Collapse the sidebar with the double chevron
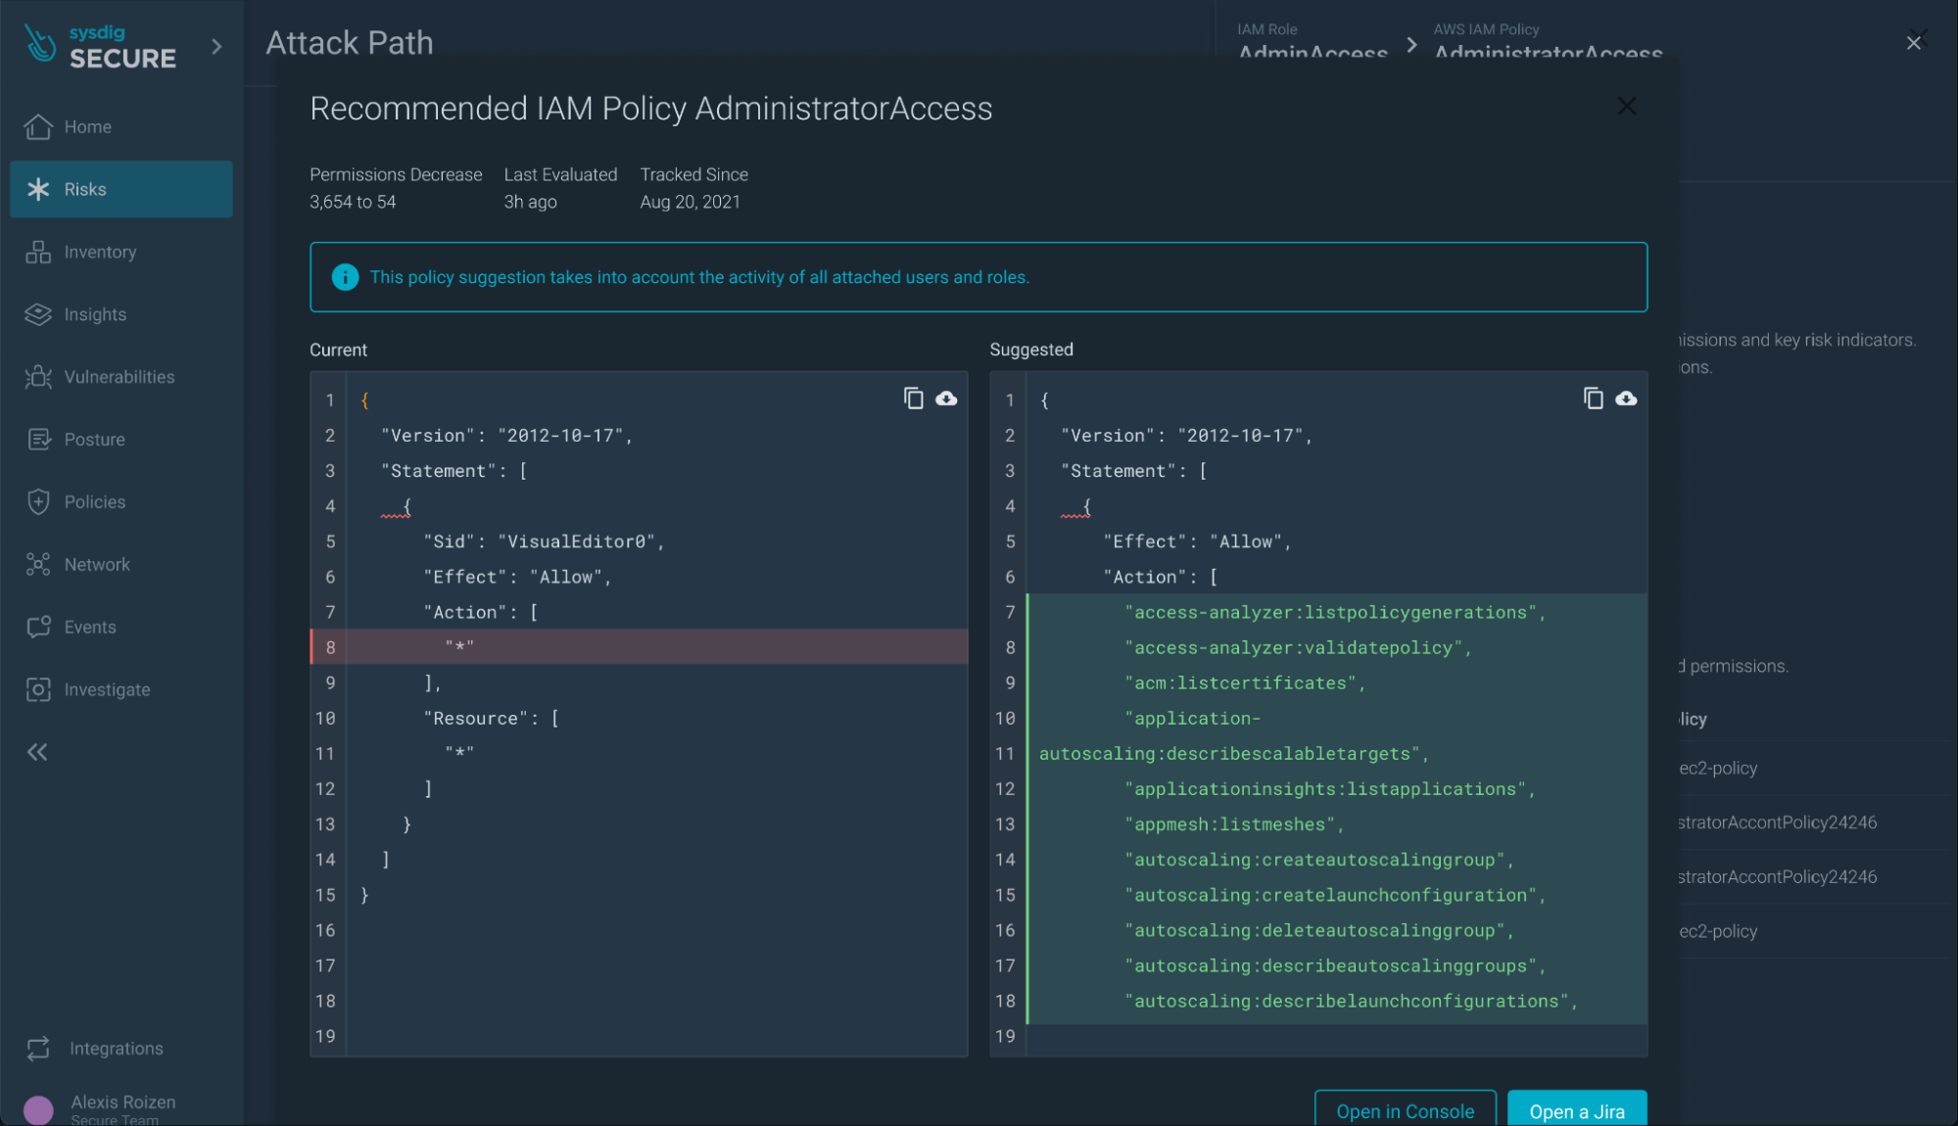Screen dimensions: 1958x1126 pyautogui.click(x=37, y=752)
